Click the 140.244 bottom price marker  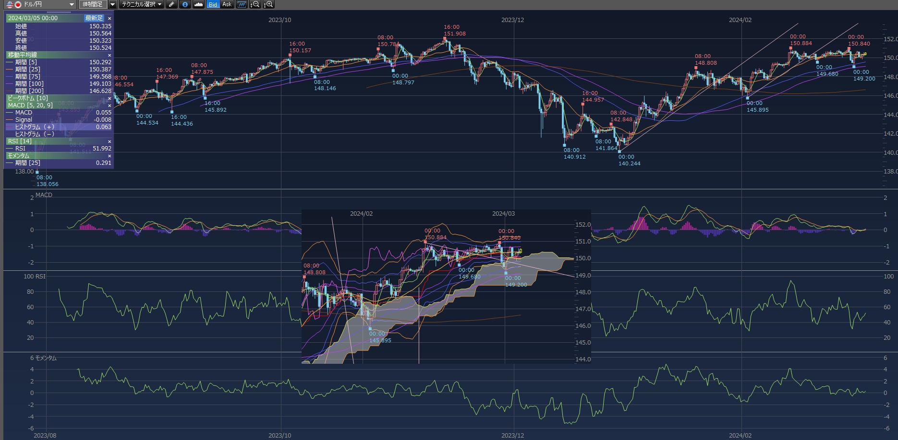[619, 151]
